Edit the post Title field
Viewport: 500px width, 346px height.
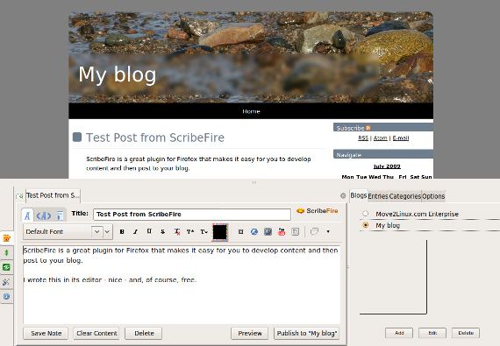[x=192, y=215]
